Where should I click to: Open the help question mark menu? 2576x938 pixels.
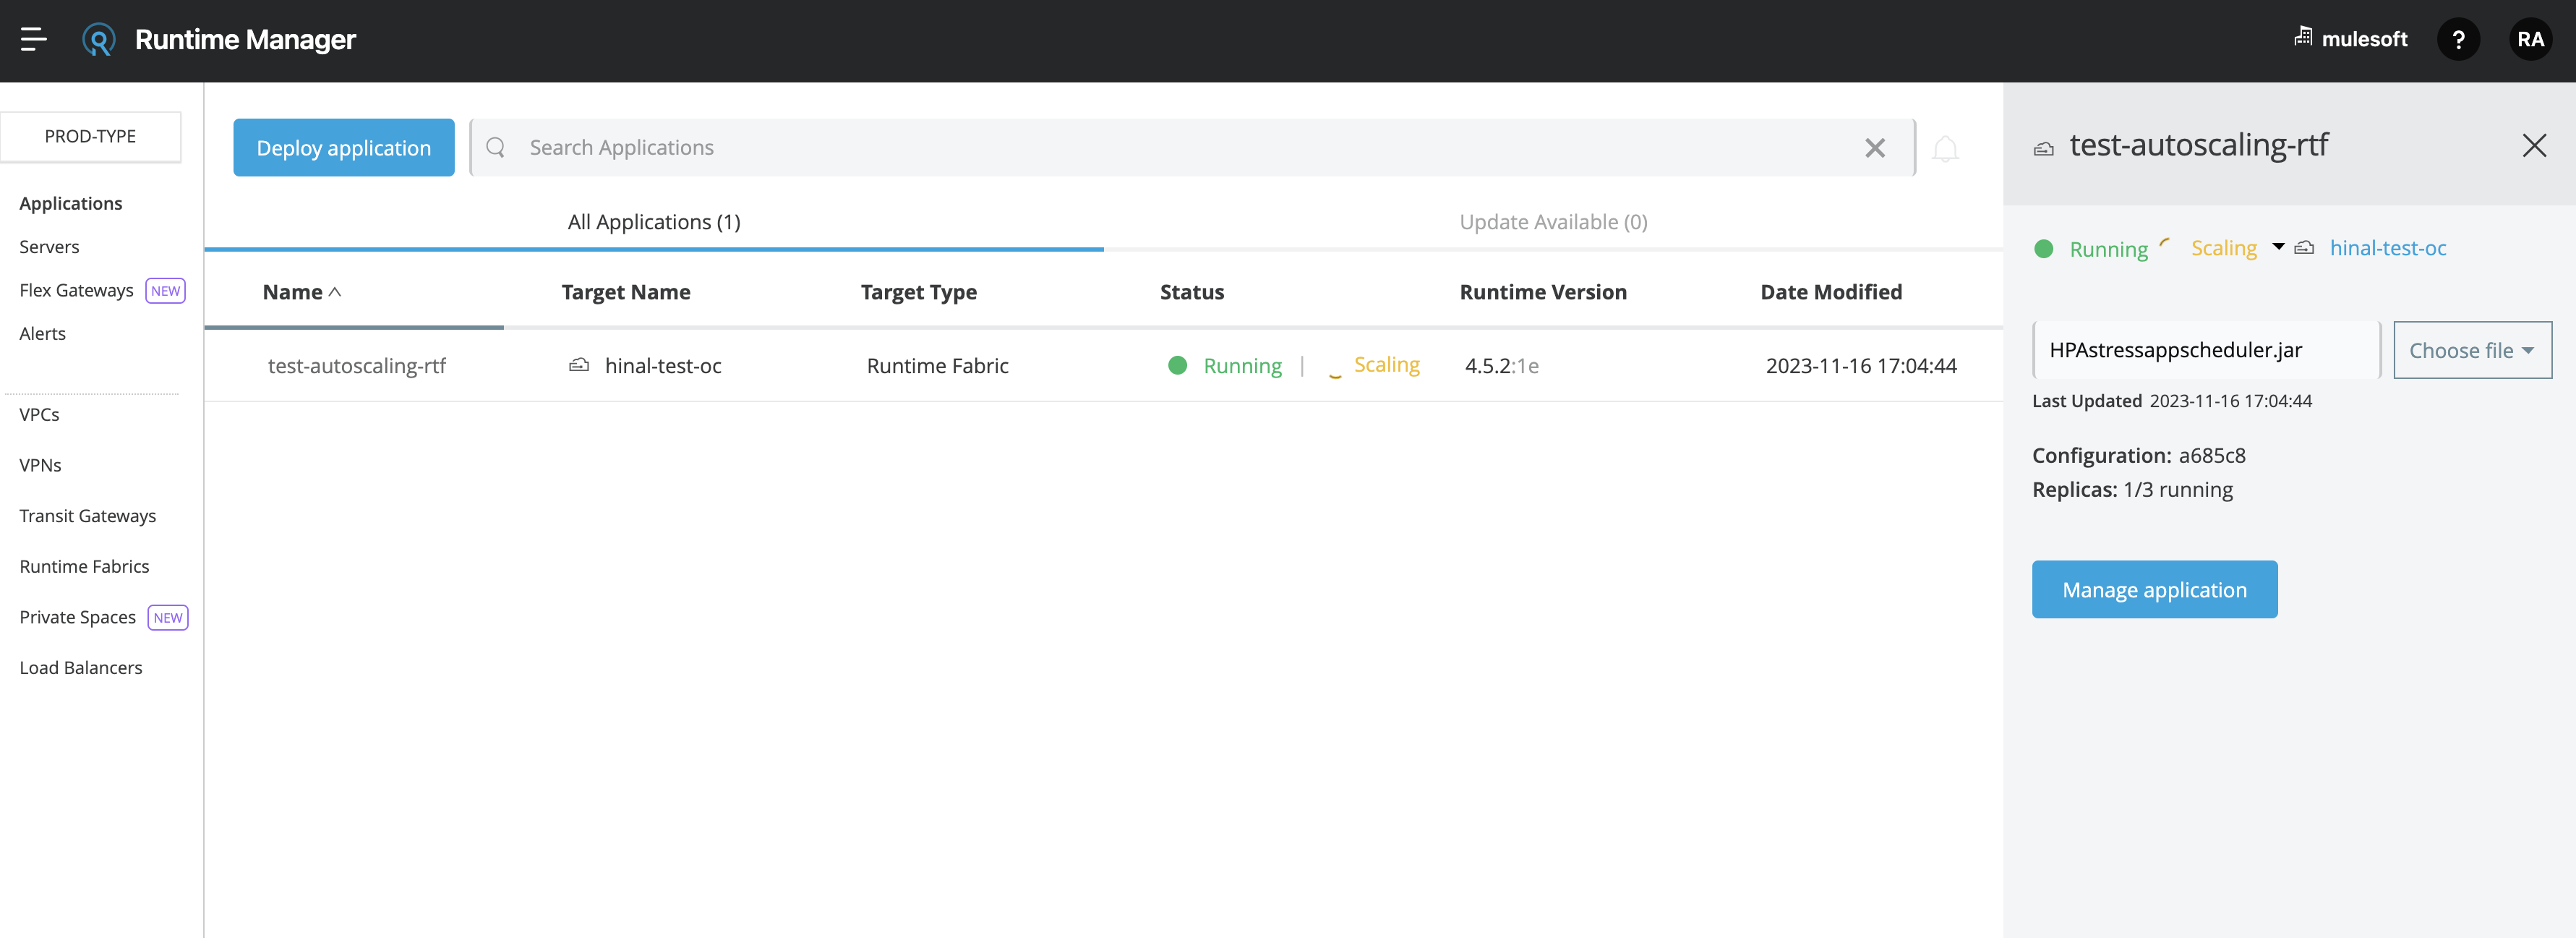(x=2459, y=39)
